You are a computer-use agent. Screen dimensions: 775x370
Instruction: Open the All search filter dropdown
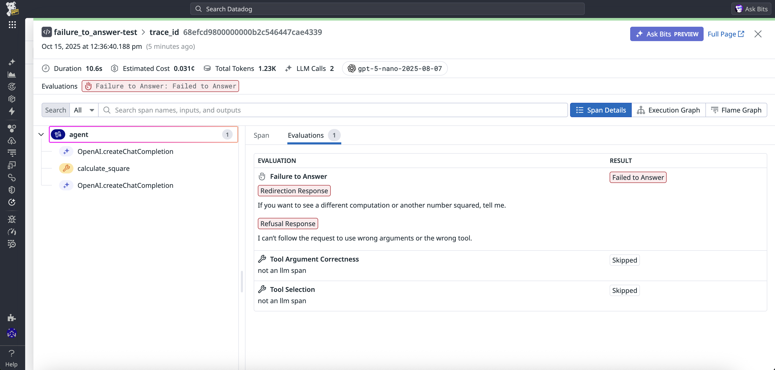(84, 110)
